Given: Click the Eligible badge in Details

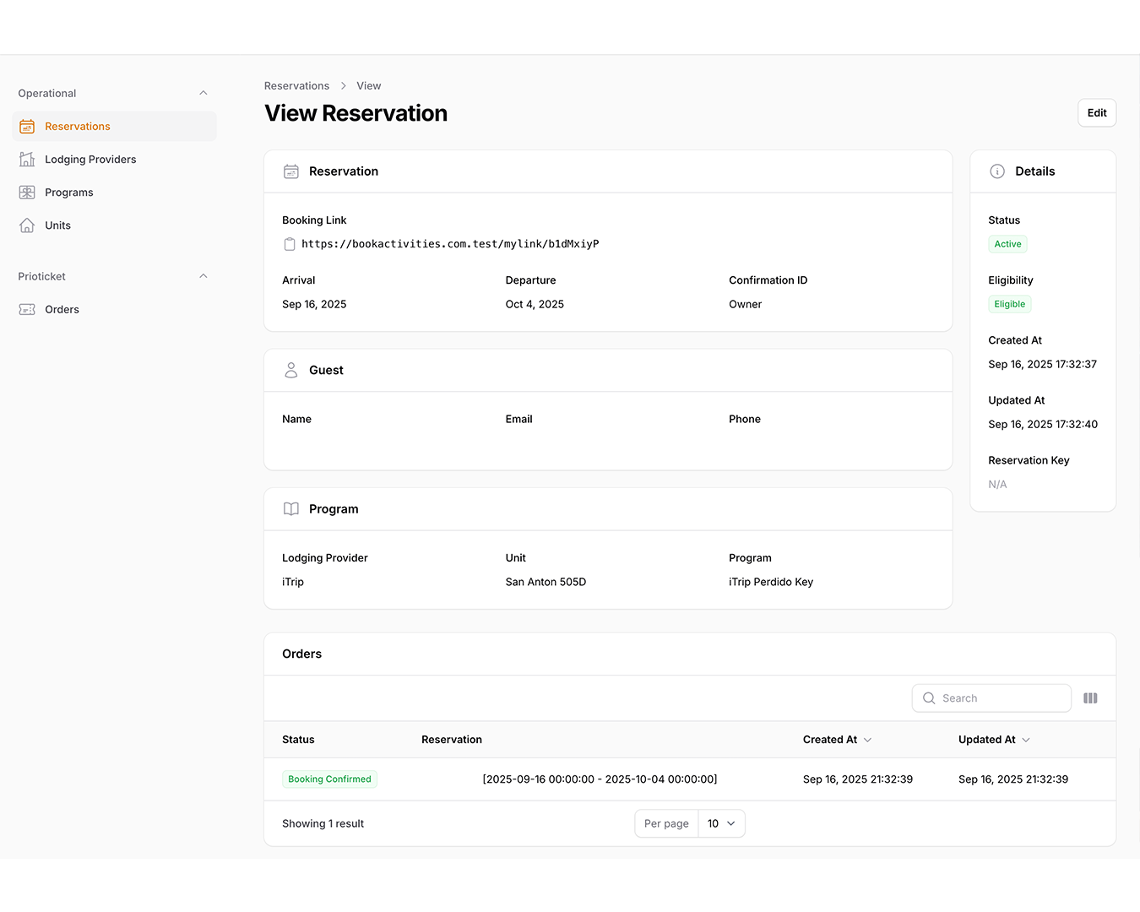Looking at the screenshot, I should (1010, 304).
